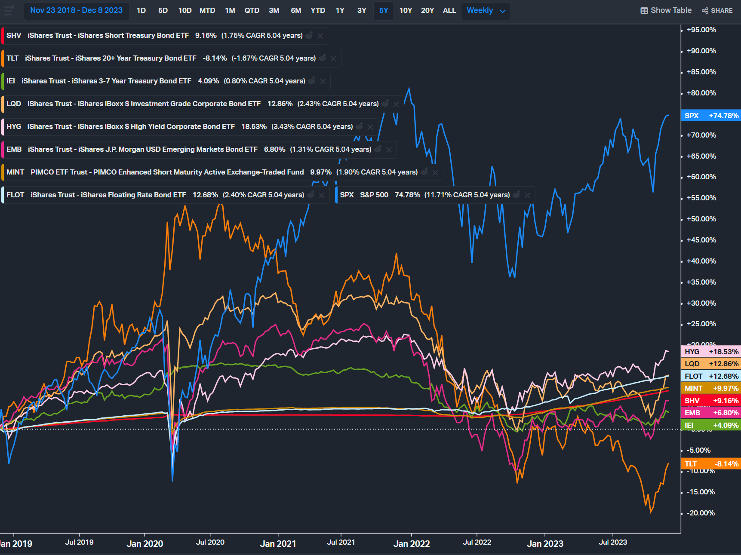The image size is (741, 555).
Task: Click the stack-add icon on the SHV legend
Action: point(309,35)
